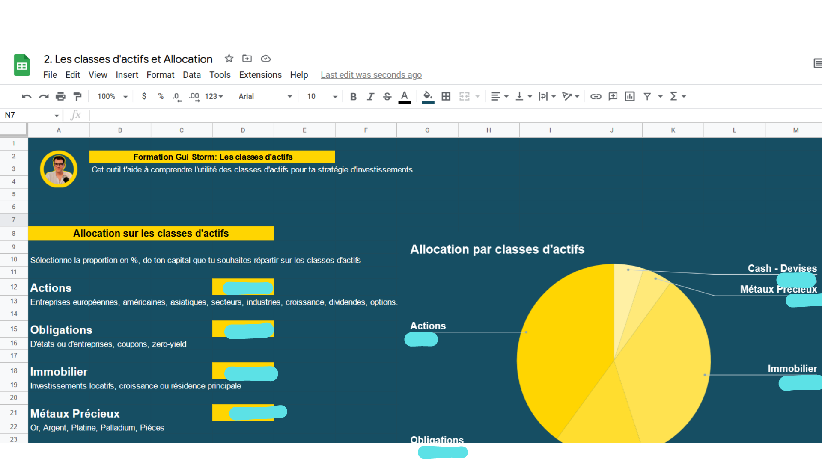Click the Undo arrow icon
Image resolution: width=822 pixels, height=462 pixels.
point(26,97)
